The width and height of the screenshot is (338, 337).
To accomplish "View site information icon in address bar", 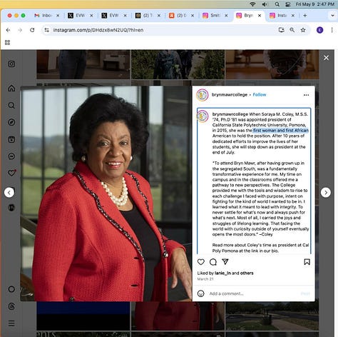I will tap(47, 30).
